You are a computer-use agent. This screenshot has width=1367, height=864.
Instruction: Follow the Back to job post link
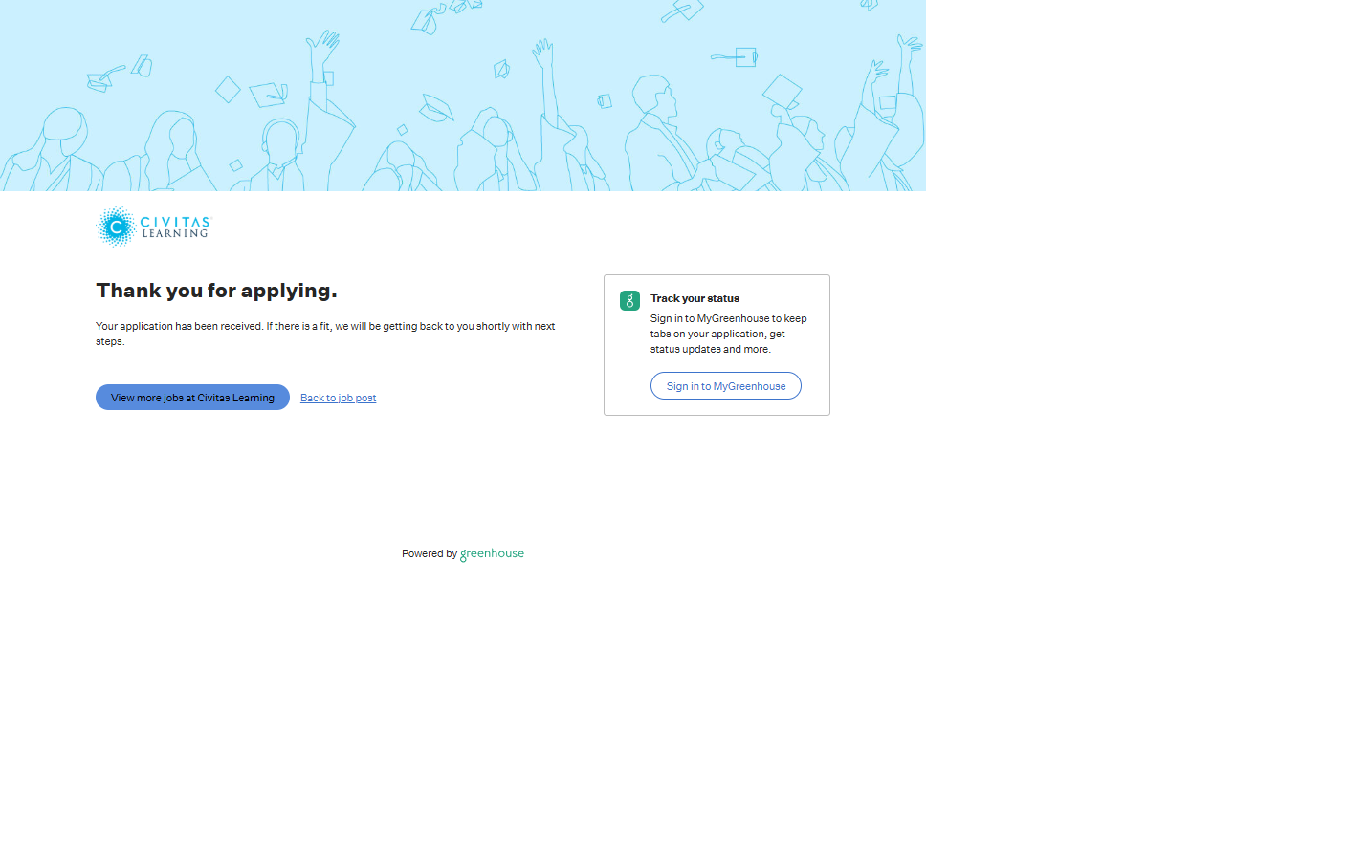[x=338, y=398]
